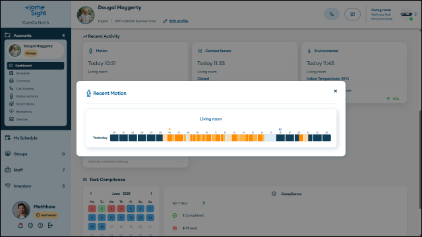This screenshot has width=422, height=237.
Task: Click the Contact Sensor card icon
Action: (x=200, y=51)
